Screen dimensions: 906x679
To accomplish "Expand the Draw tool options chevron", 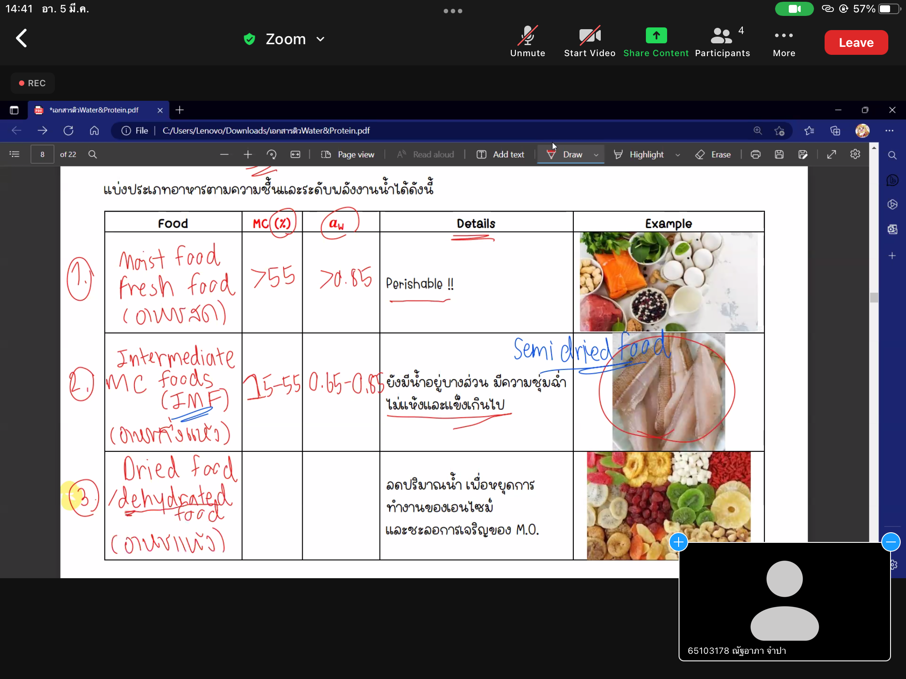I will click(x=596, y=155).
